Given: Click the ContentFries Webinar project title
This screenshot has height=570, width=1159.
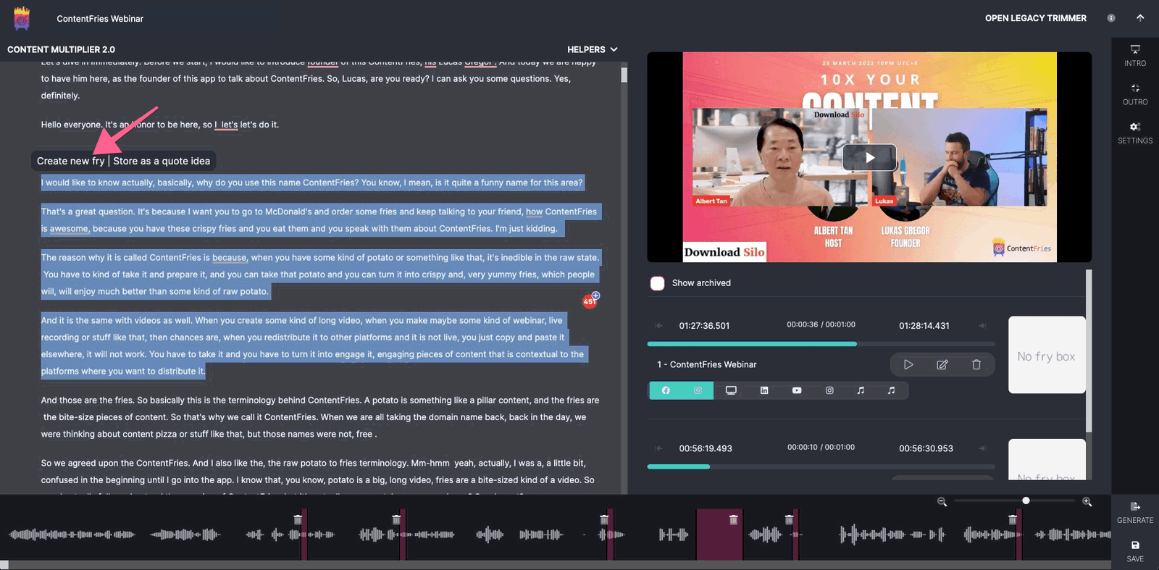Looking at the screenshot, I should point(100,19).
